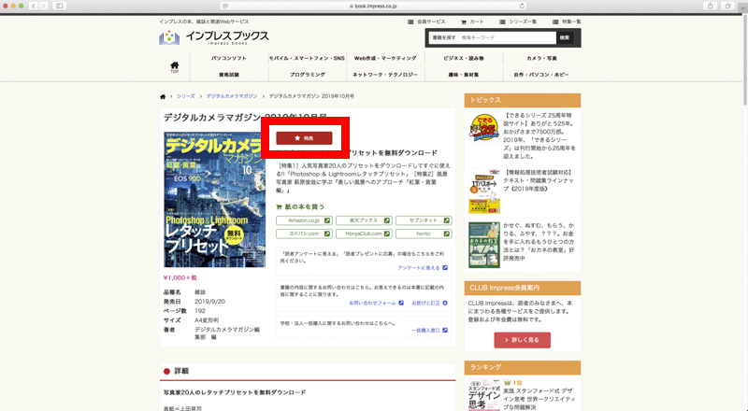Open ビジネス・読み物 category

pos(463,58)
